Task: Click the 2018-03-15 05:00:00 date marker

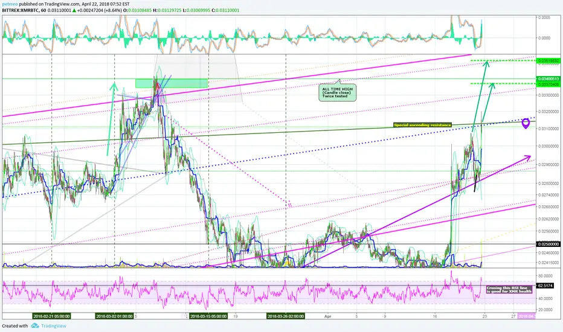Action: click(x=208, y=316)
